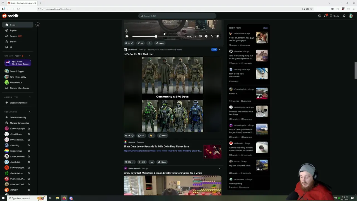Open overflow menu on r/LivestreamFail post
This screenshot has width=357, height=201.
(x=220, y=168)
